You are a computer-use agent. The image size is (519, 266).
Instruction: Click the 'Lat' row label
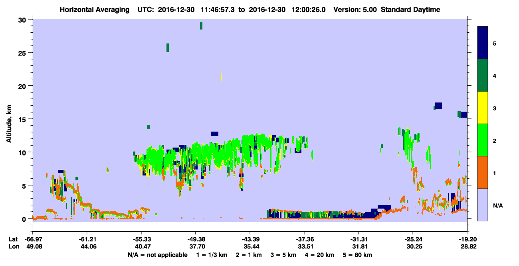[x=14, y=239]
